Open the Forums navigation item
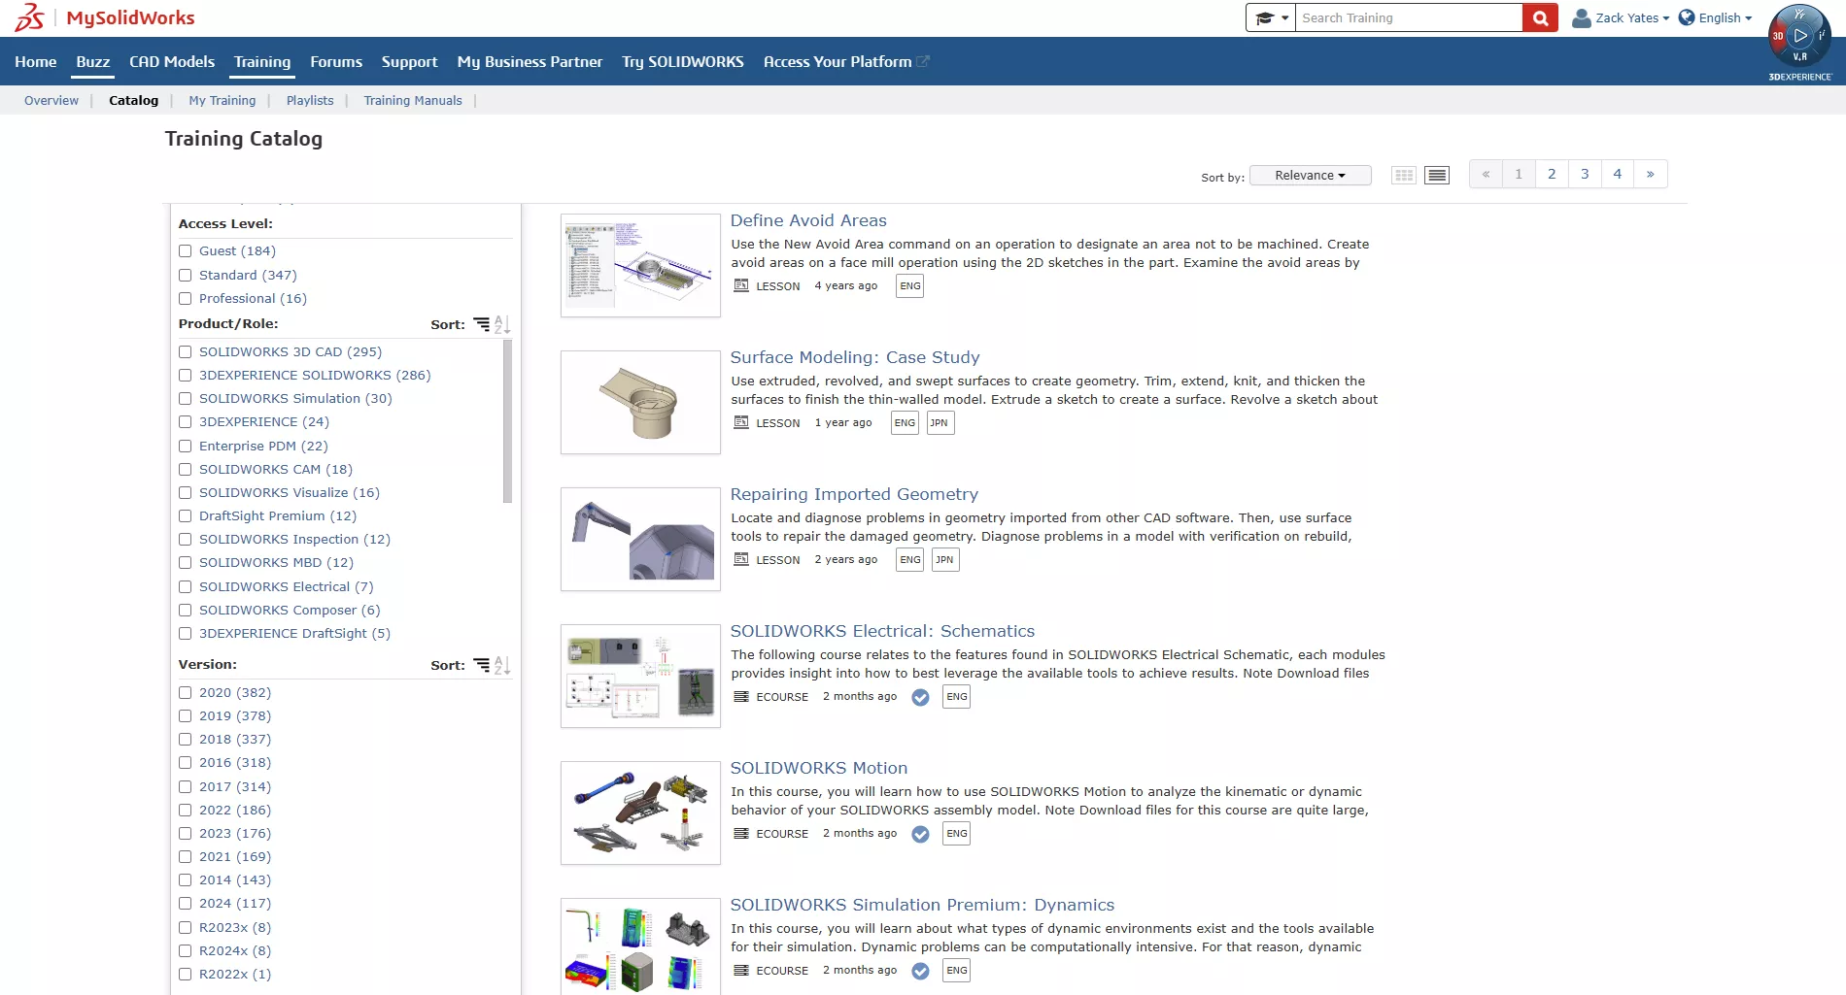 coord(336,61)
